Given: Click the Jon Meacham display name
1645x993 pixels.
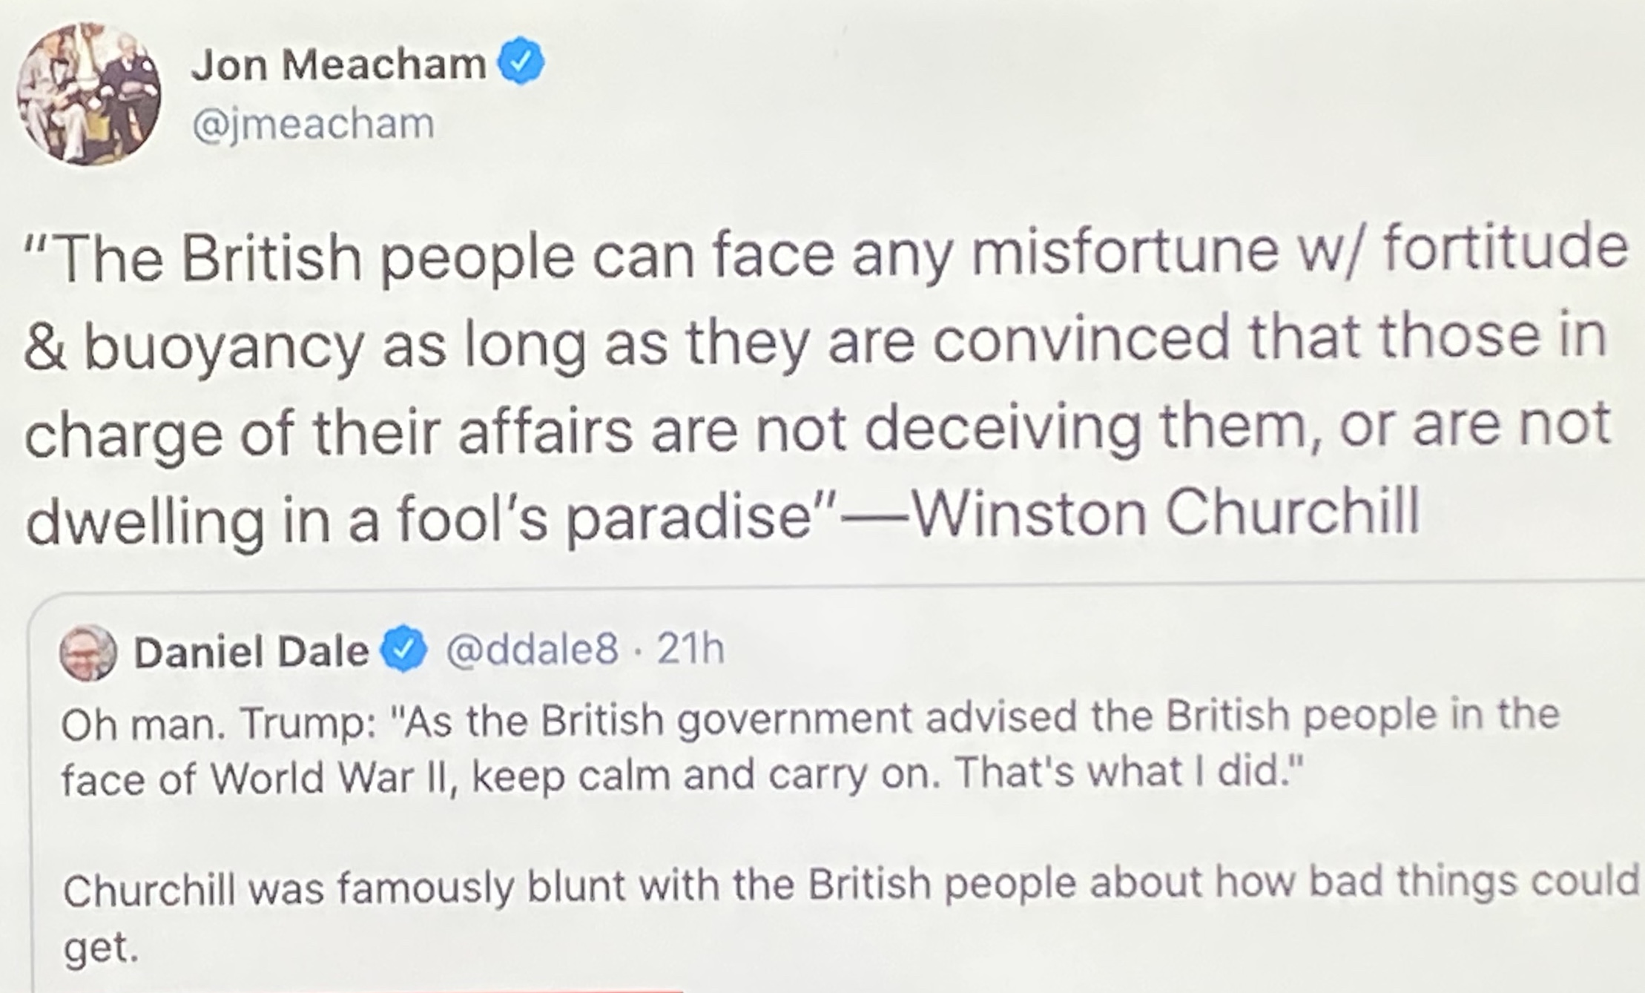Looking at the screenshot, I should [x=338, y=65].
